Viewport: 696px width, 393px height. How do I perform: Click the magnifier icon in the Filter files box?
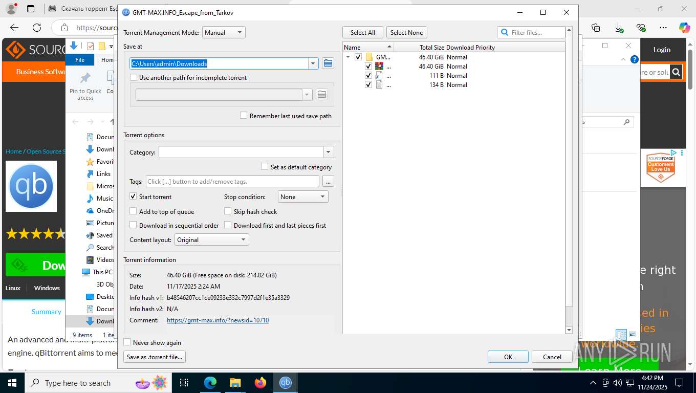pos(505,32)
